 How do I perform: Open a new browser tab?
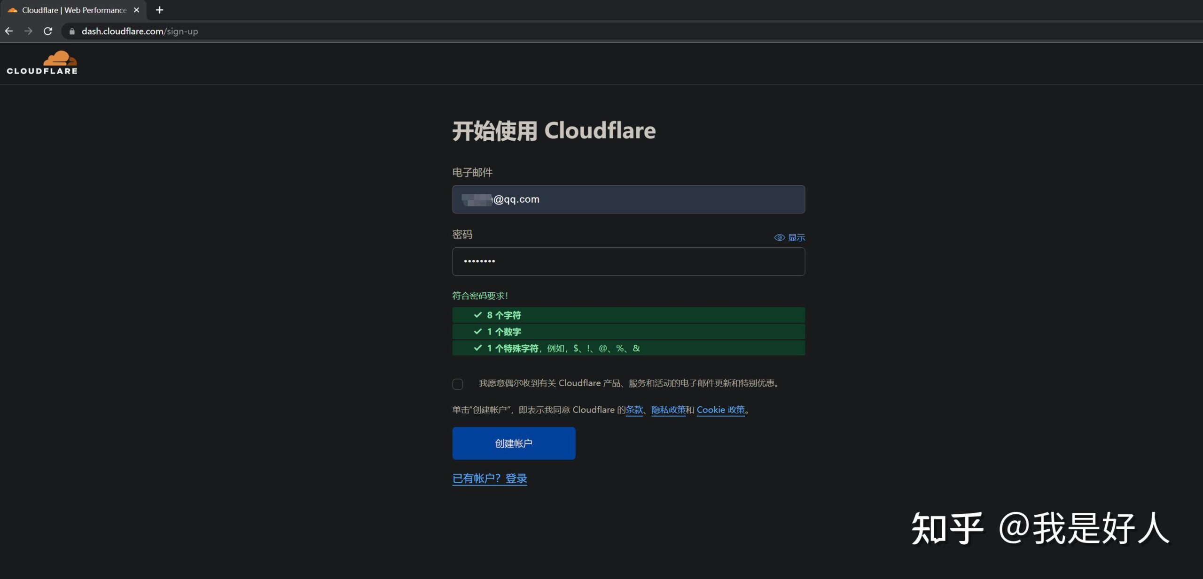click(159, 10)
